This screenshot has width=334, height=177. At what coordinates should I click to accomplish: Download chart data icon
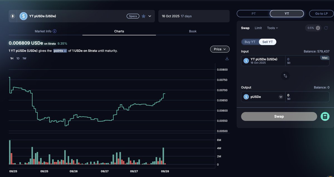227,58
